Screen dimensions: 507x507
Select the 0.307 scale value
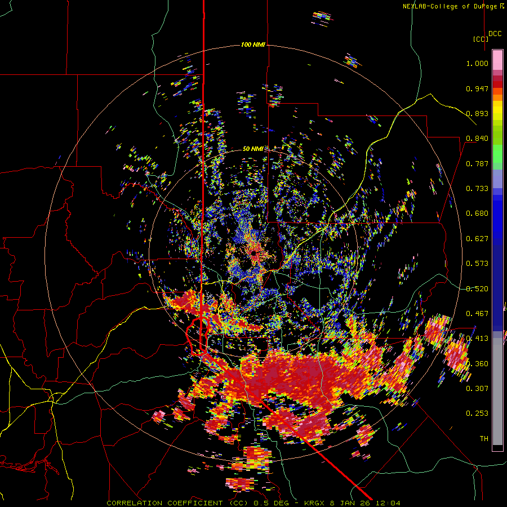[477, 389]
